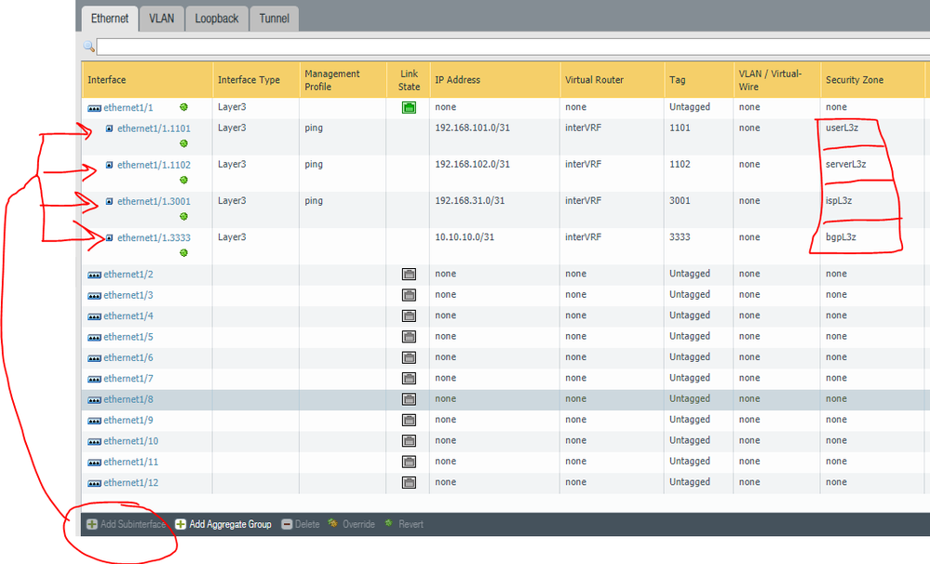This screenshot has width=930, height=564.
Task: Click the subinterface icon next to ethernet1/1.1101
Action: coord(109,128)
